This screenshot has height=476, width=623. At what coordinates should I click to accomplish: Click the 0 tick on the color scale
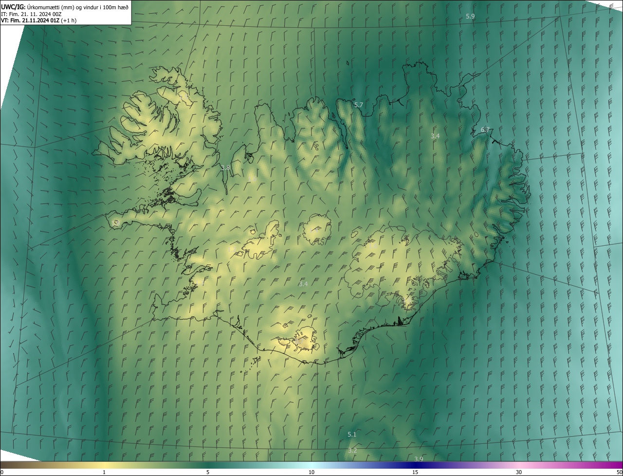coord(2,472)
